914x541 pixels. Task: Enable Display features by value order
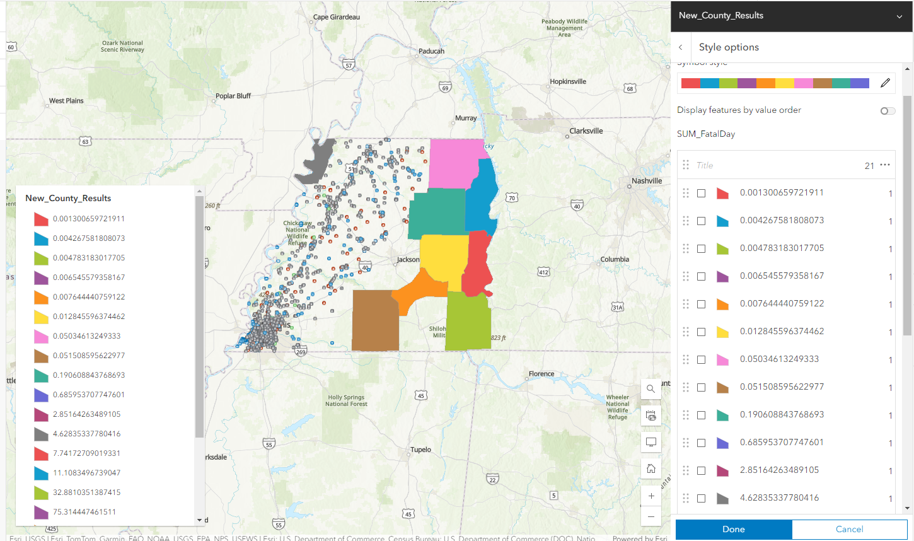[x=887, y=110]
